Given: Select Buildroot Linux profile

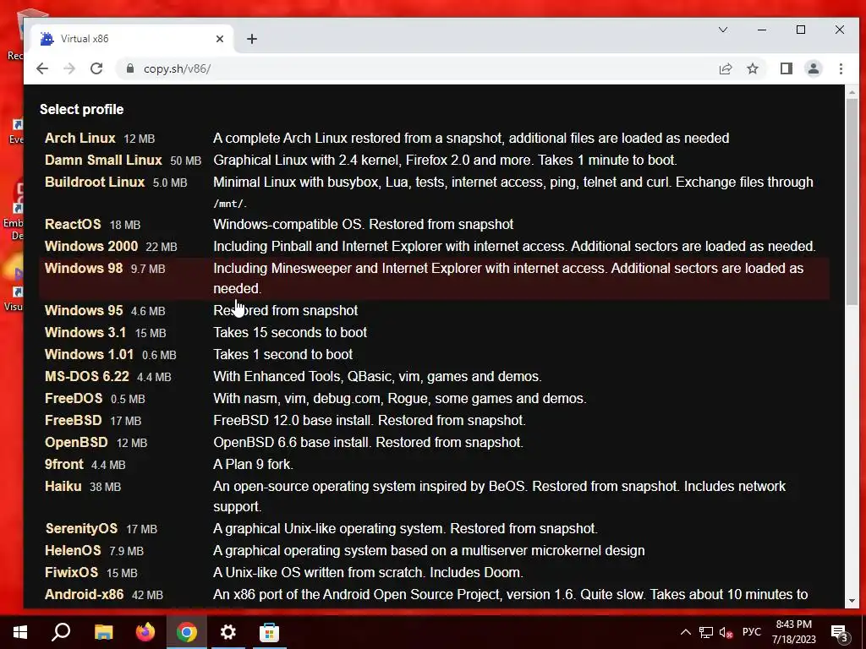Looking at the screenshot, I should (95, 183).
